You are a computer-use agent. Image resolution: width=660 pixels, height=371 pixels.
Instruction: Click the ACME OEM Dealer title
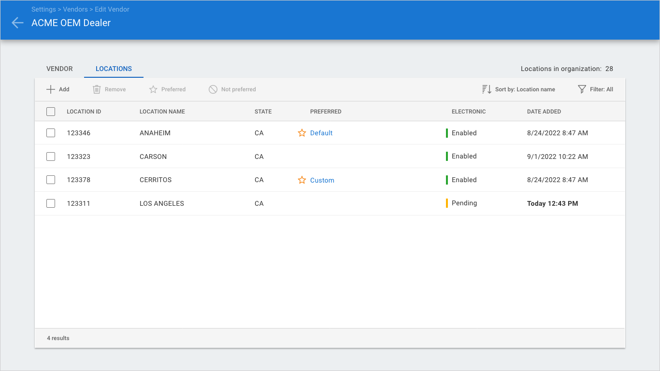(71, 23)
